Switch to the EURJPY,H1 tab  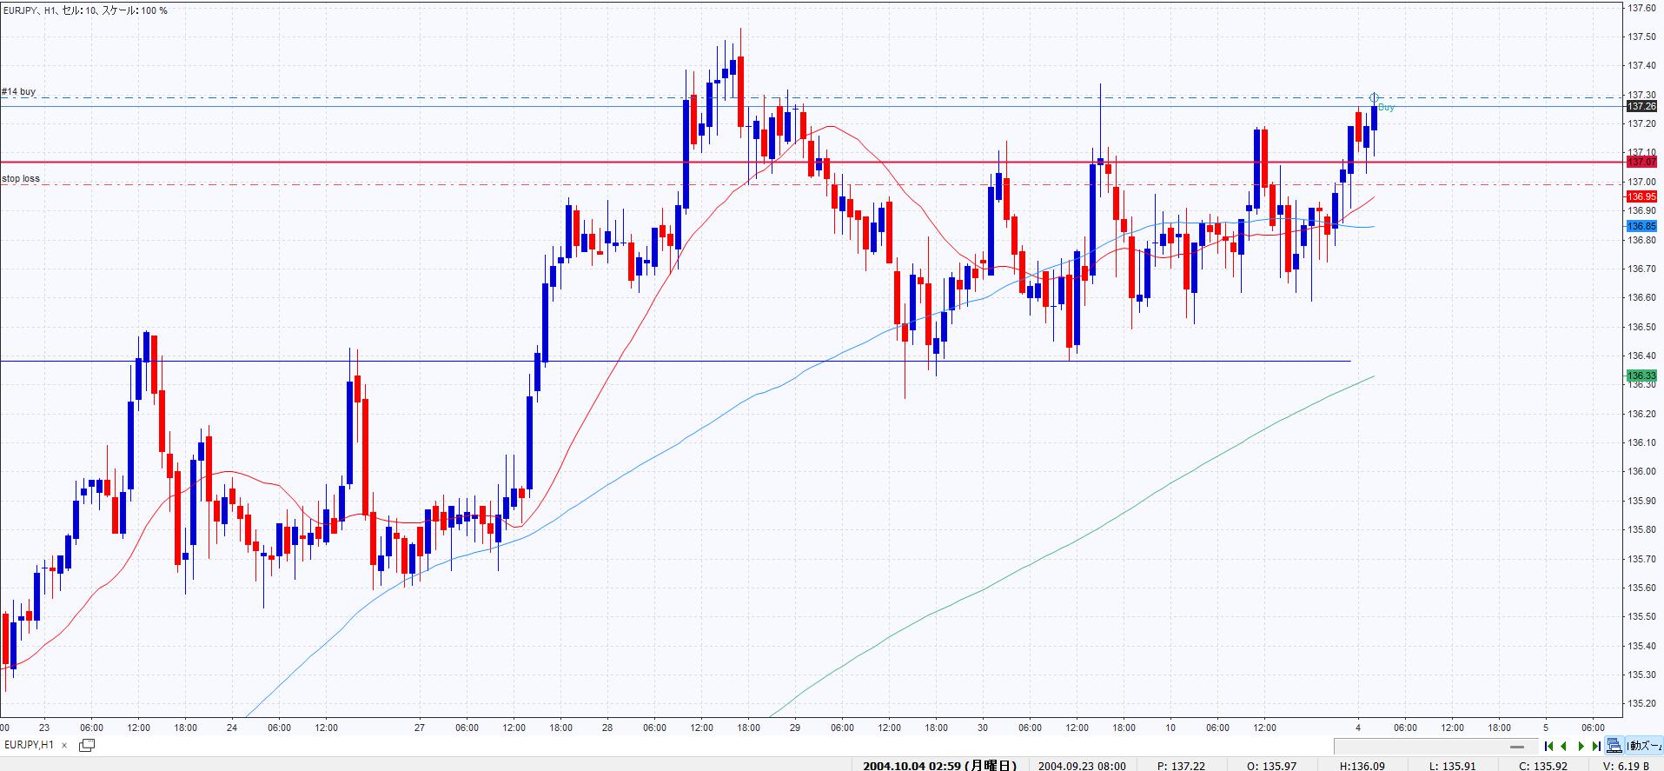(29, 745)
